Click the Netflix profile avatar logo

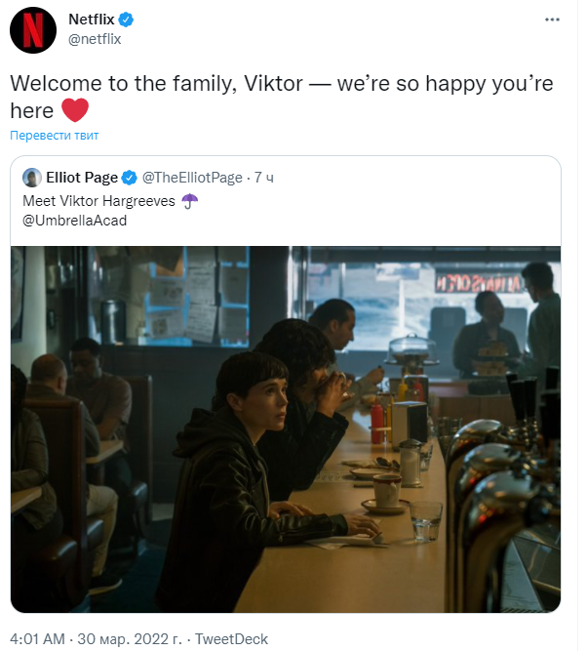(x=33, y=30)
